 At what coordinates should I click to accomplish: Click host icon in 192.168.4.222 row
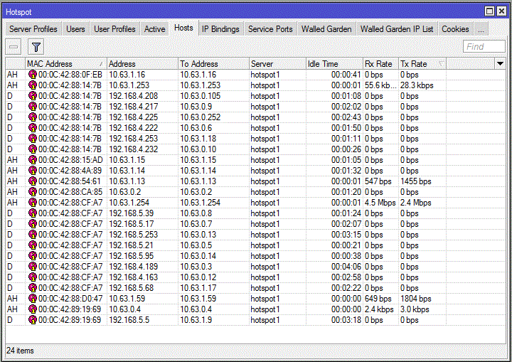click(32, 128)
